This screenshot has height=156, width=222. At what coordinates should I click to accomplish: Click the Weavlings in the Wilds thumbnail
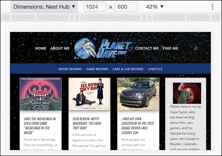[x=40, y=94]
